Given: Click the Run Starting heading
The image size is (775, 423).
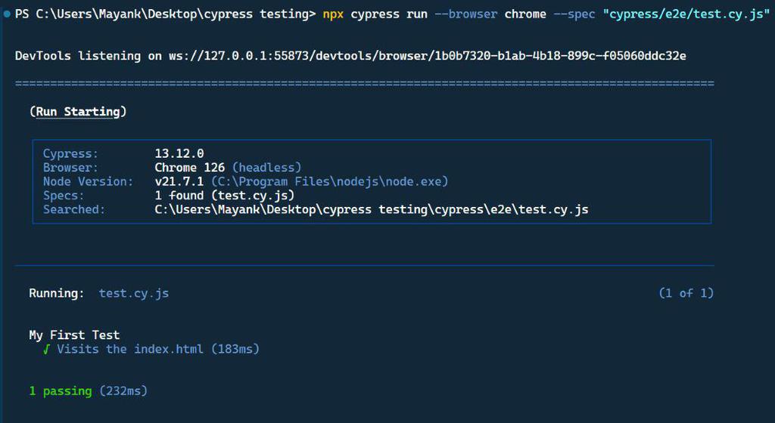Looking at the screenshot, I should point(78,112).
